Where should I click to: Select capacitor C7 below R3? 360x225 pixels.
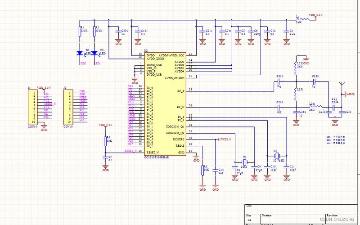105,158
